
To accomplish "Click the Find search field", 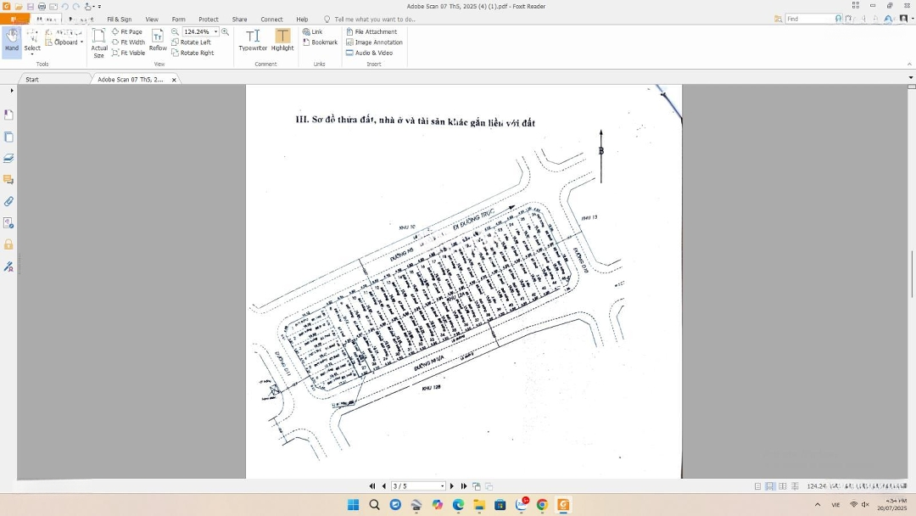I will pos(808,19).
